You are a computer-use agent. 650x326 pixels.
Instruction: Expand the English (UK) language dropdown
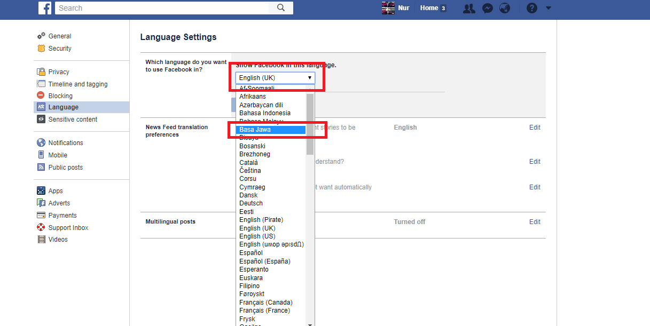pyautogui.click(x=275, y=78)
